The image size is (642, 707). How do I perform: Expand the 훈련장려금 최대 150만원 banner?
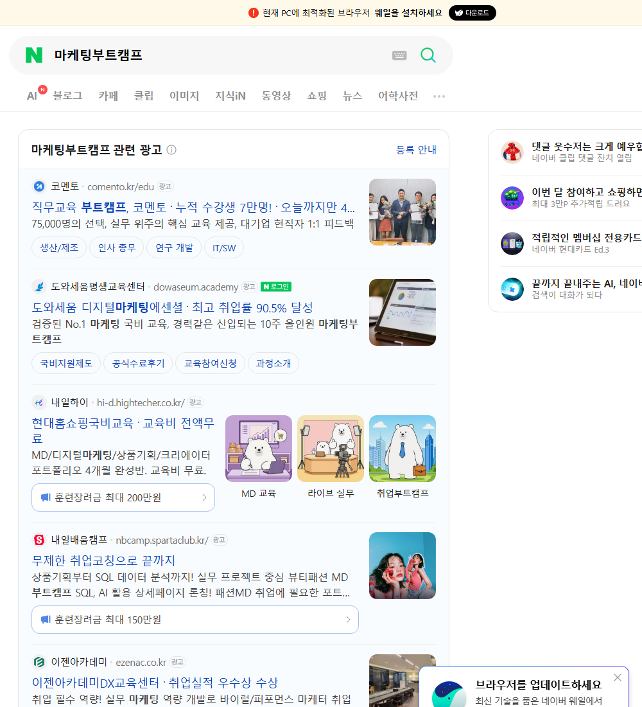point(195,620)
